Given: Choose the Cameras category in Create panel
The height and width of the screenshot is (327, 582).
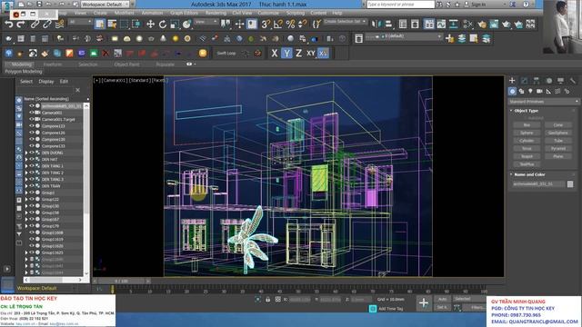Looking at the screenshot, I should [539, 91].
